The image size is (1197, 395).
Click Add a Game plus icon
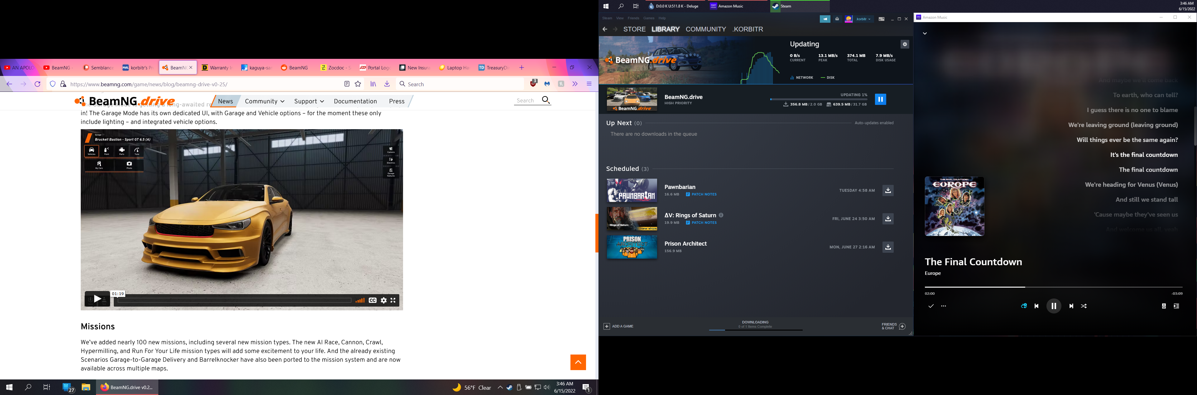tap(606, 326)
